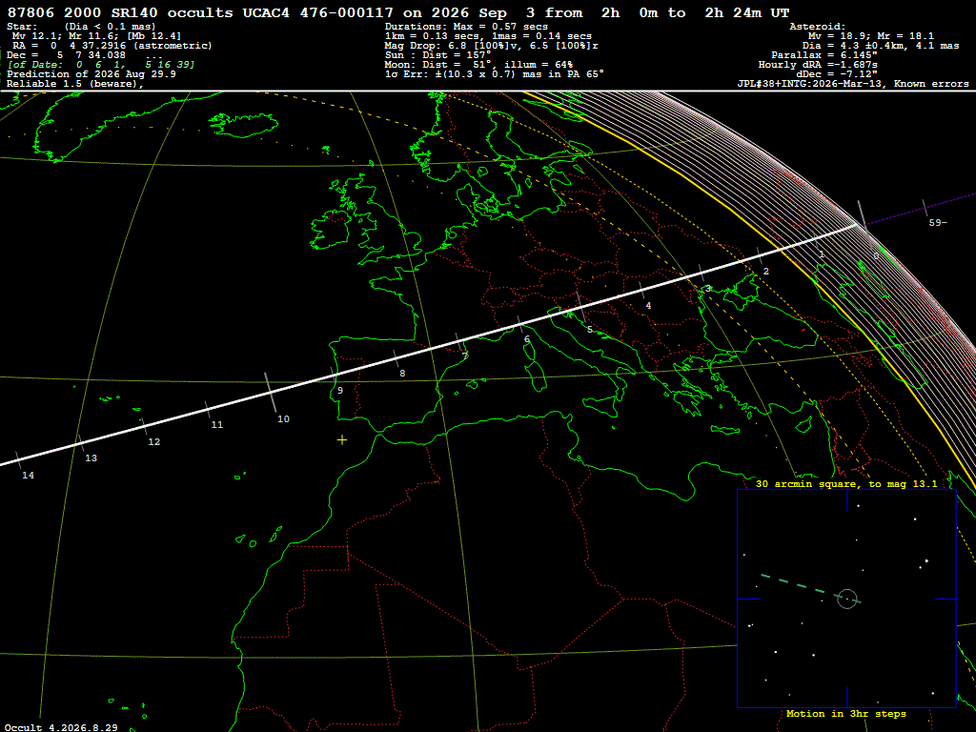Click minute marker 5 over Italy

(x=589, y=329)
